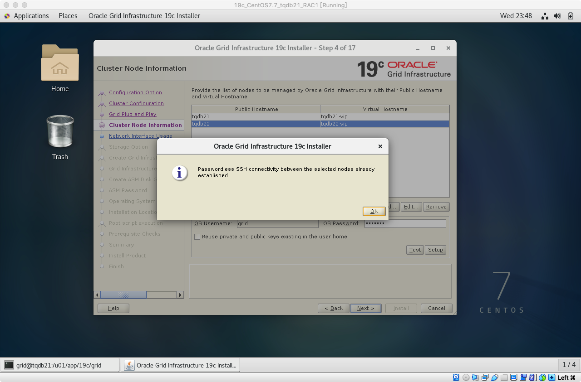Click the terminal icon in the taskbar
The width and height of the screenshot is (581, 382).
[x=9, y=365]
